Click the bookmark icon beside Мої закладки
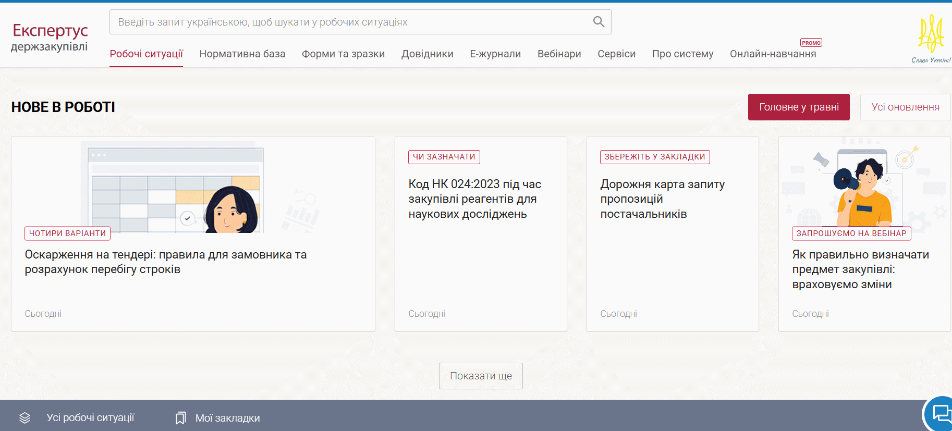Screen dimensions: 952x431 point(180,418)
